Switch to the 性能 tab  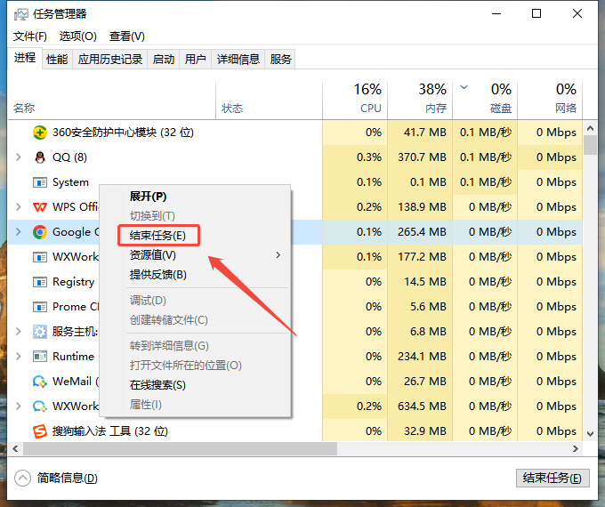pyautogui.click(x=57, y=60)
